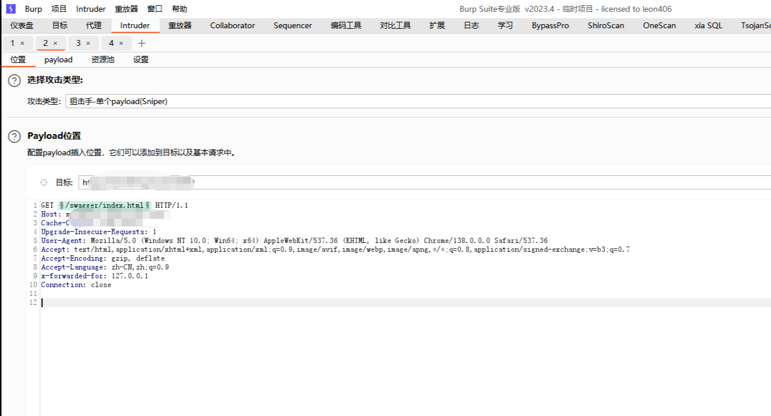Click the Accept: text/html header line
Viewport: 771px width, 416px height.
click(x=335, y=249)
